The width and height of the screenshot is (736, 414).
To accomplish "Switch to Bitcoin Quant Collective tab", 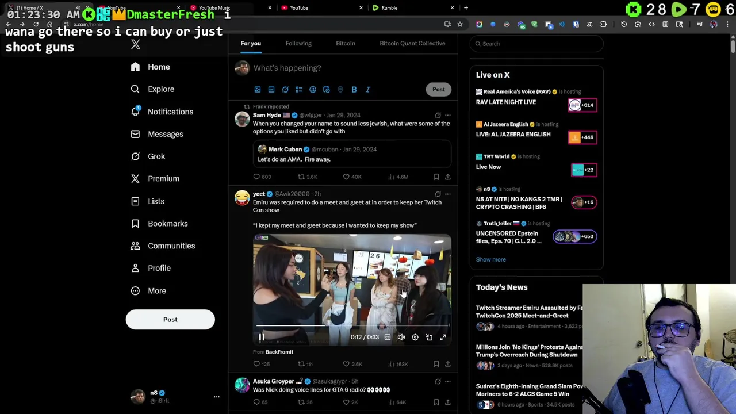I will (x=412, y=44).
